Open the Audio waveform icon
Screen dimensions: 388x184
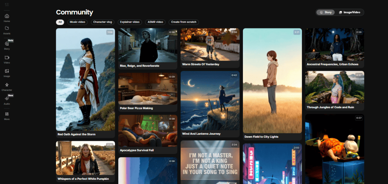(7, 98)
